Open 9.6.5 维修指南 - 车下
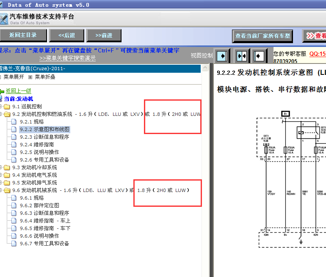Viewport: 326px width, 277px height. 45,228
